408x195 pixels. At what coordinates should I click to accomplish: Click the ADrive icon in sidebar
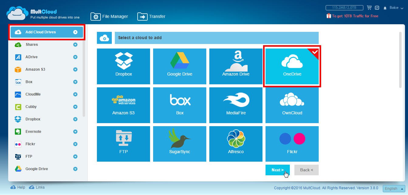pyautogui.click(x=18, y=57)
